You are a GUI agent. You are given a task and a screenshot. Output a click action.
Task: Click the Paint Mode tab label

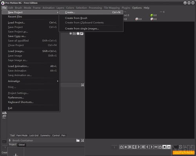(x=22, y=136)
